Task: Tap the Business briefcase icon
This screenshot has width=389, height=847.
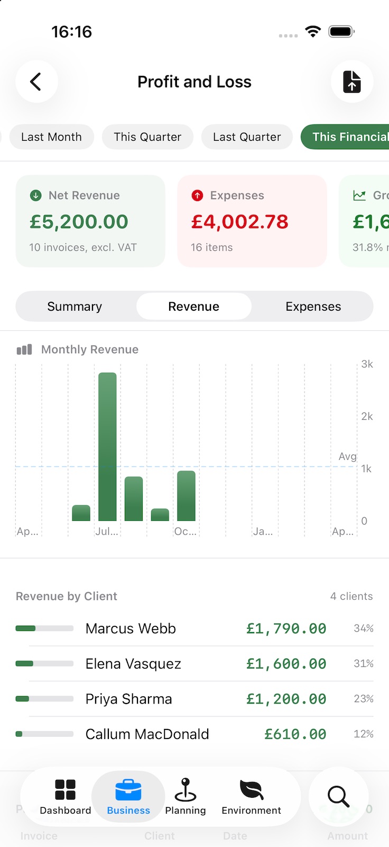Action: pyautogui.click(x=128, y=789)
